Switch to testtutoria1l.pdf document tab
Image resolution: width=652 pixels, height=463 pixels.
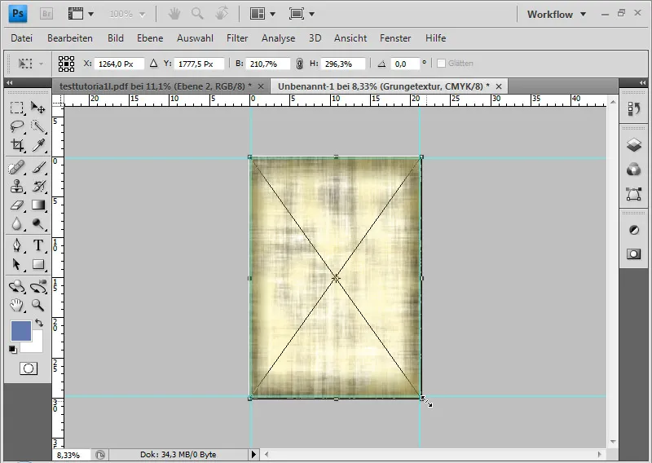pos(156,86)
